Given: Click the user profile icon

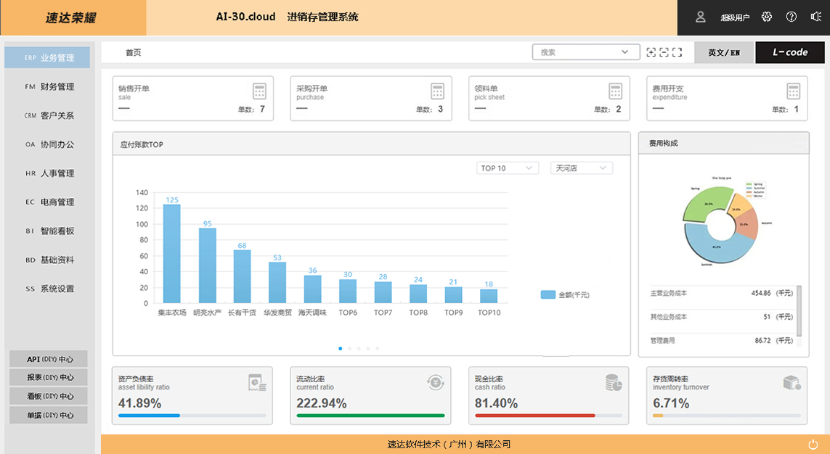Looking at the screenshot, I should (x=700, y=17).
